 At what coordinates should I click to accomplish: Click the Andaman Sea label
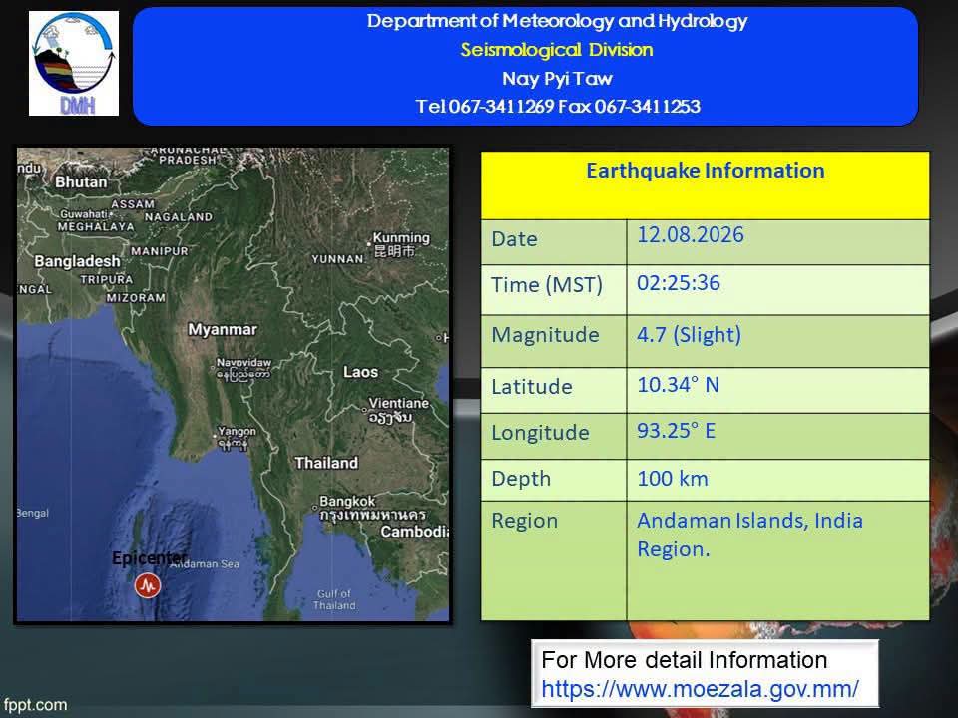[206, 564]
